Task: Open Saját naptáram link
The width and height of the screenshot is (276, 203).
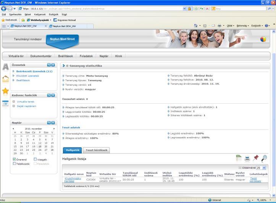Action: (27, 106)
